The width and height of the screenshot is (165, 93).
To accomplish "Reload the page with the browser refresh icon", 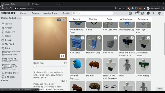I will (x=10, y=8).
